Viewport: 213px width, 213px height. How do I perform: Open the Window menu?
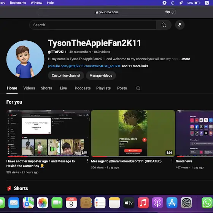pyautogui.click(x=37, y=3)
